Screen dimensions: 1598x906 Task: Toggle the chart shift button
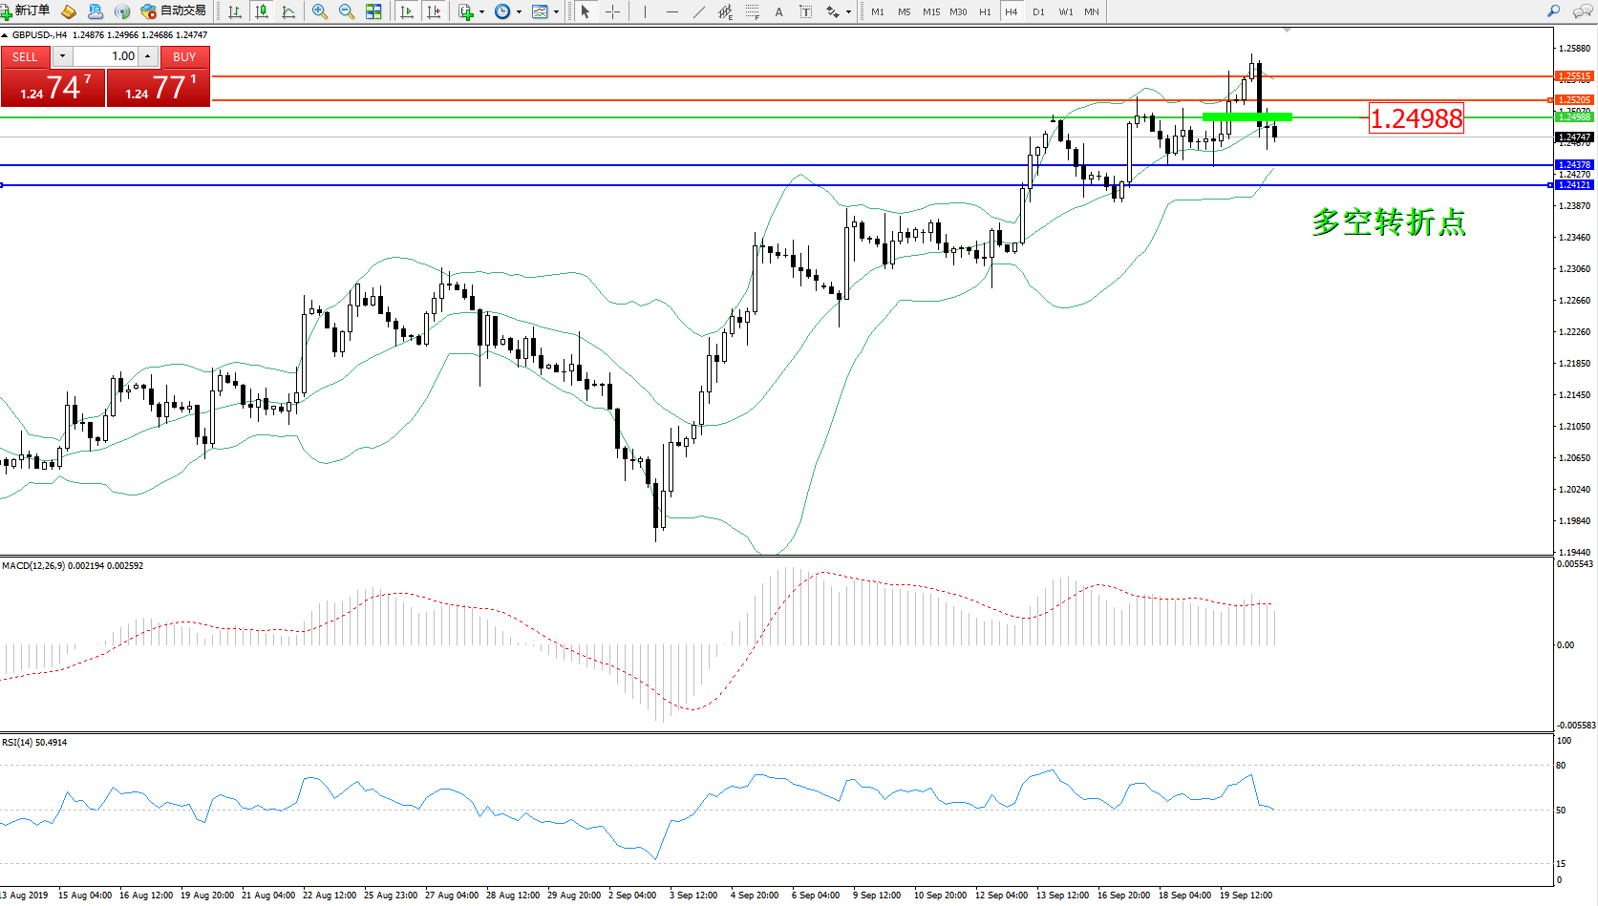coord(434,11)
